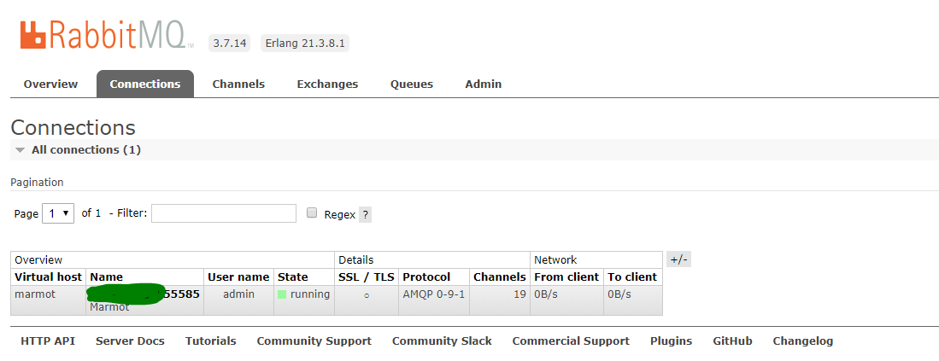Open the Changelog link

pyautogui.click(x=802, y=341)
